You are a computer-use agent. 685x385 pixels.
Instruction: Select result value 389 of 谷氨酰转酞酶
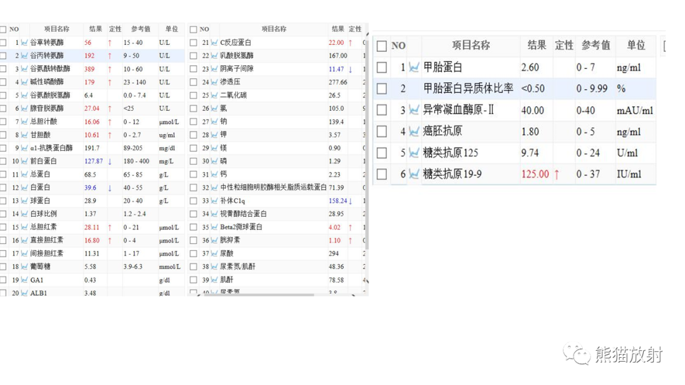pos(89,69)
